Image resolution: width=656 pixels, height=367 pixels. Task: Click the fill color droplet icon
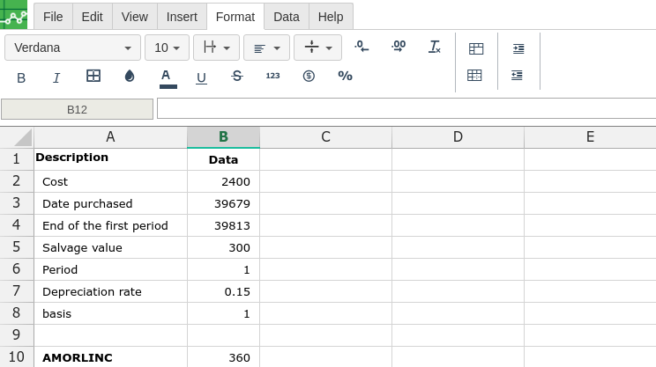coord(130,76)
